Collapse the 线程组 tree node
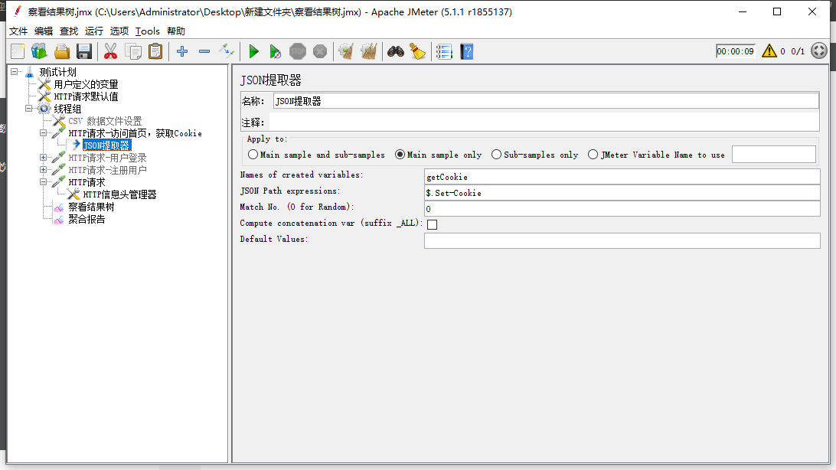The image size is (836, 470). tap(29, 108)
